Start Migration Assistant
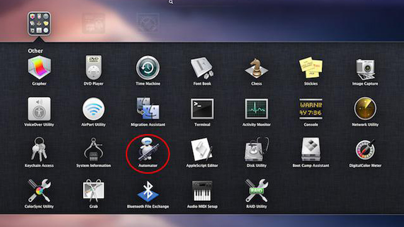The width and height of the screenshot is (404, 227). [x=147, y=109]
